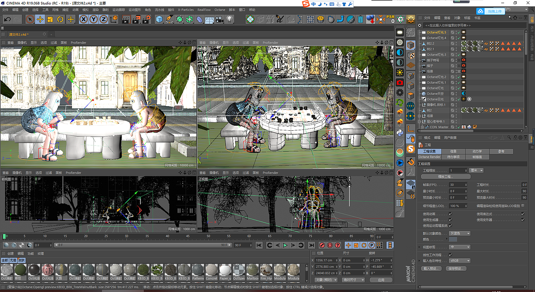535x292 pixels.
Task: Activate the Move tool
Action: (40, 19)
